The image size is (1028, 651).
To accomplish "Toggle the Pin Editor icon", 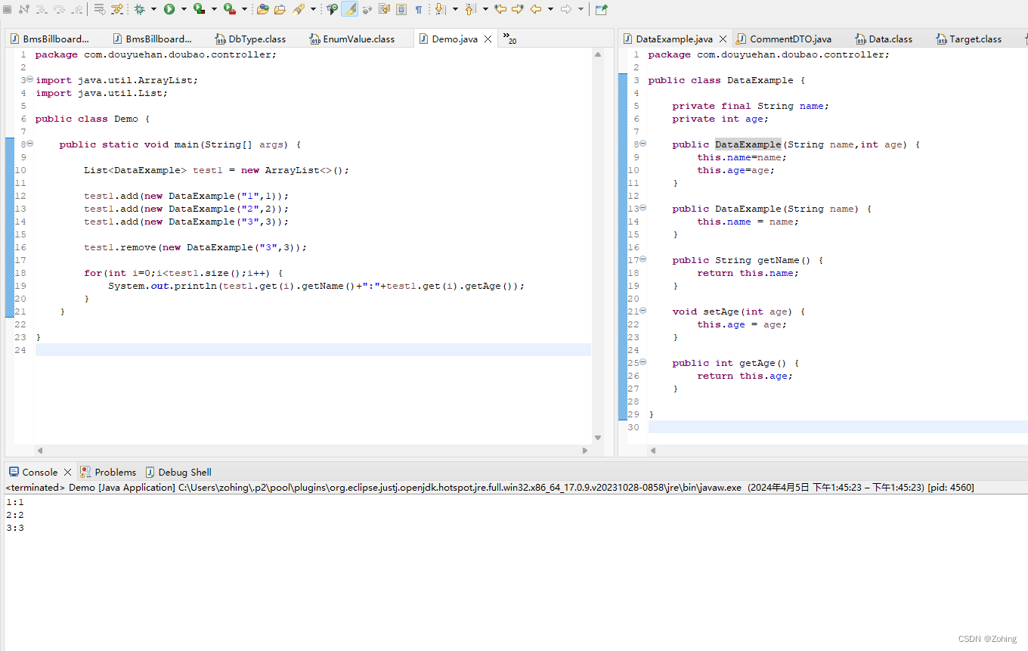I will coord(601,9).
